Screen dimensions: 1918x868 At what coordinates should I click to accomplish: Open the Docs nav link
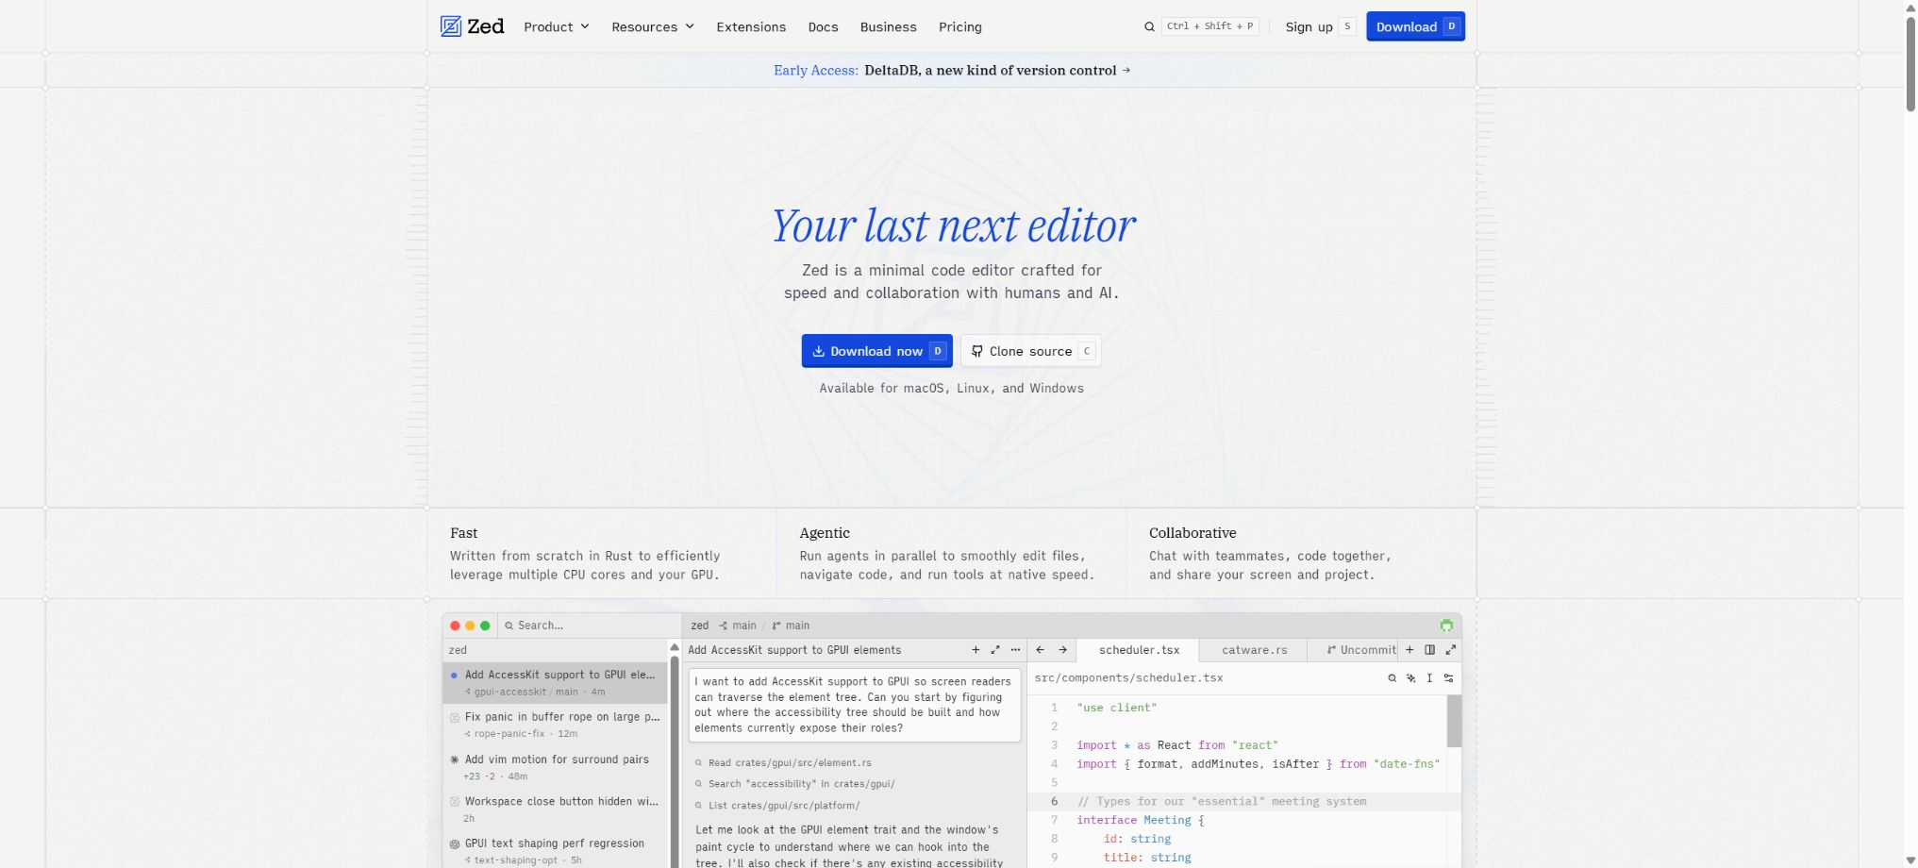coord(823,26)
